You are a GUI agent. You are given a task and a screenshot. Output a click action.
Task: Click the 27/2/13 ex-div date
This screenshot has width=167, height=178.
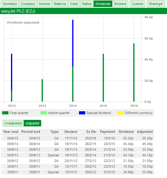point(91,161)
